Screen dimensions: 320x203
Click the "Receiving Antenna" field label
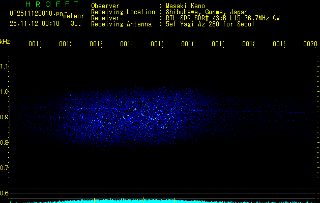coord(121,24)
